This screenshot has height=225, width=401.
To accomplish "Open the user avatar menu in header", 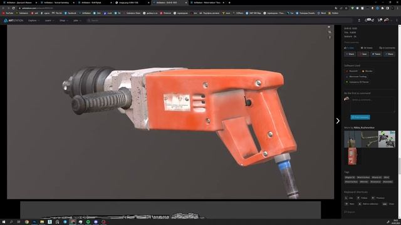I will (387, 20).
